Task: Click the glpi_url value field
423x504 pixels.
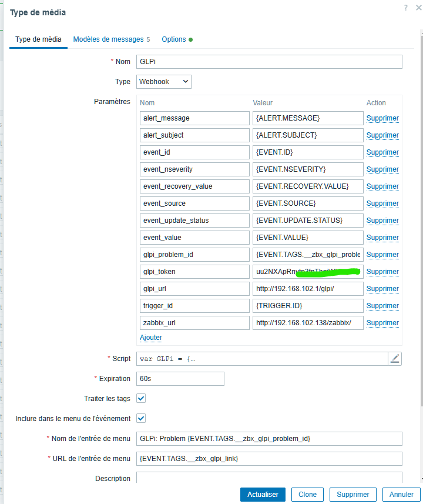Action: point(308,289)
